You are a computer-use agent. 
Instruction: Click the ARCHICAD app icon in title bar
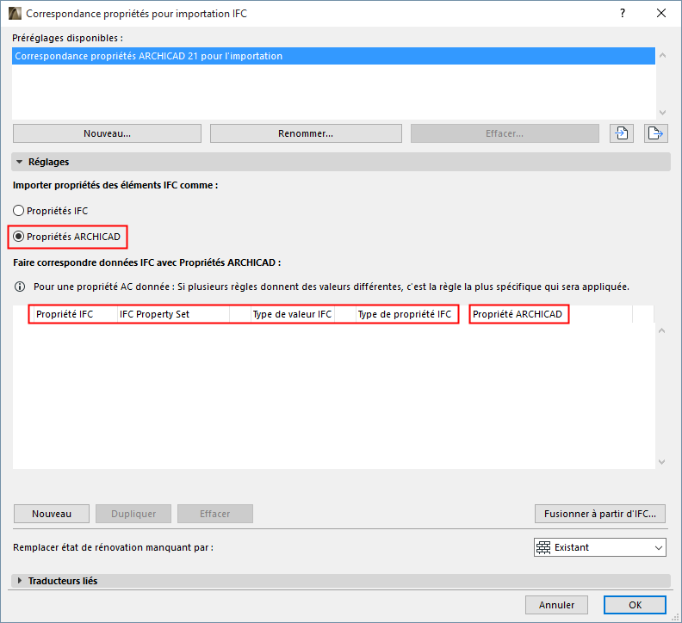[15, 14]
